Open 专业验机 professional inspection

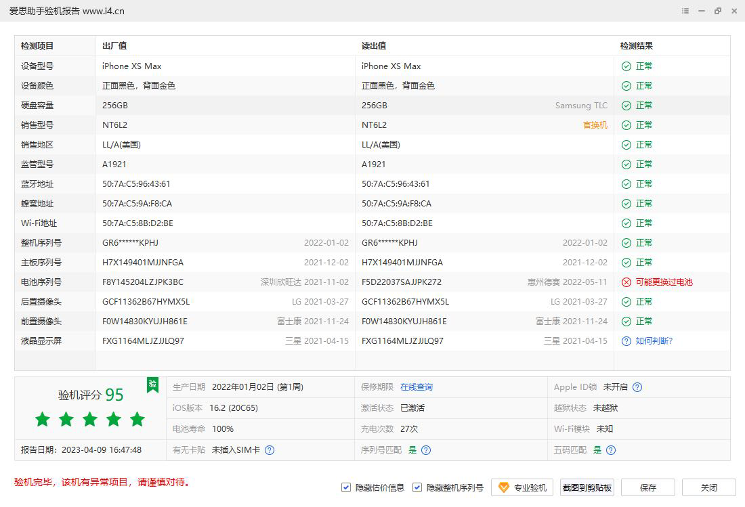coord(522,487)
